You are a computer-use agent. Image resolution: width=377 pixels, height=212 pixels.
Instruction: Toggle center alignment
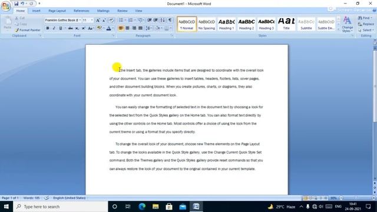127,28
